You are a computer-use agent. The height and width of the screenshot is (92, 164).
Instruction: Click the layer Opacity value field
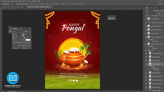pyautogui.click(x=162, y=13)
